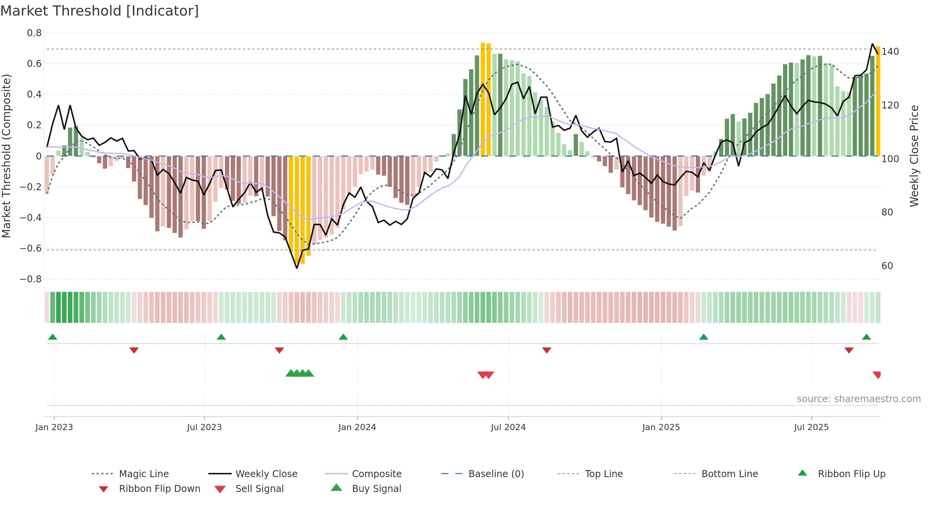This screenshot has height=525, width=934.
Task: Click the first red Ribbon Flip Down marker in 2023
Action: [x=134, y=350]
